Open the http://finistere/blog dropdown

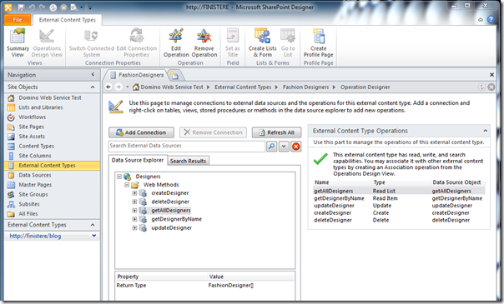coord(93,236)
